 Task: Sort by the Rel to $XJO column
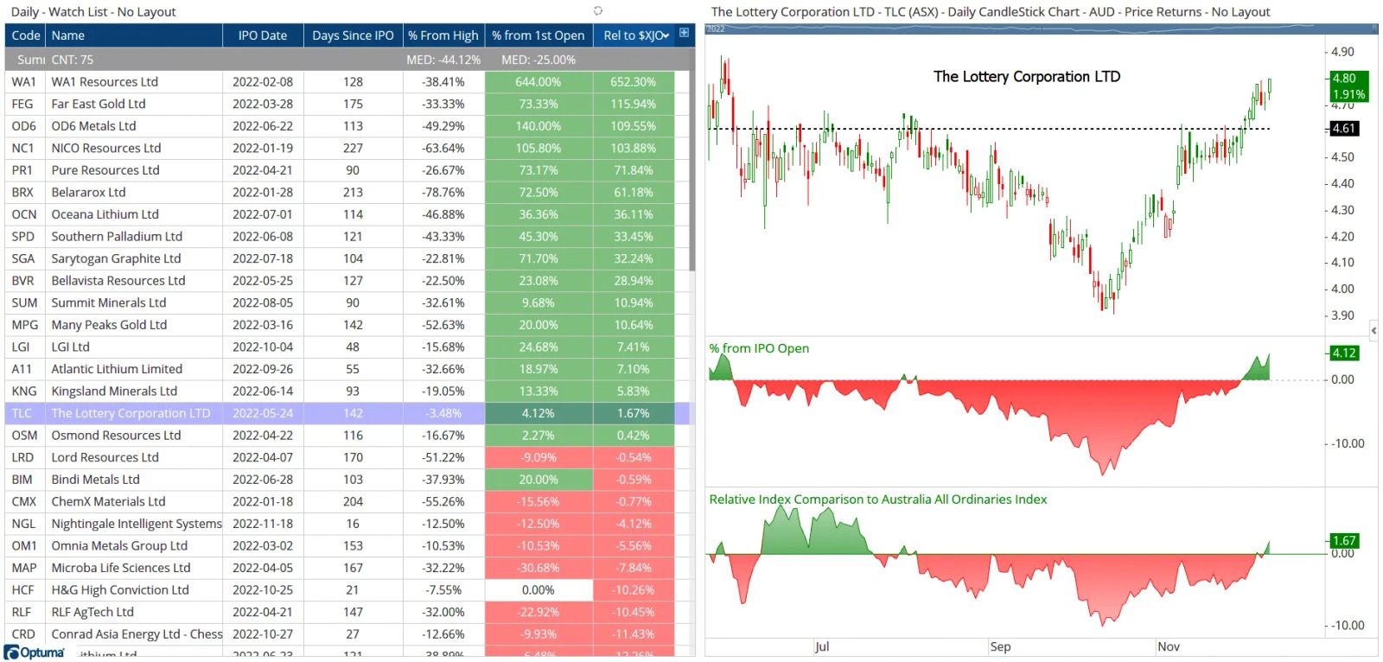635,35
